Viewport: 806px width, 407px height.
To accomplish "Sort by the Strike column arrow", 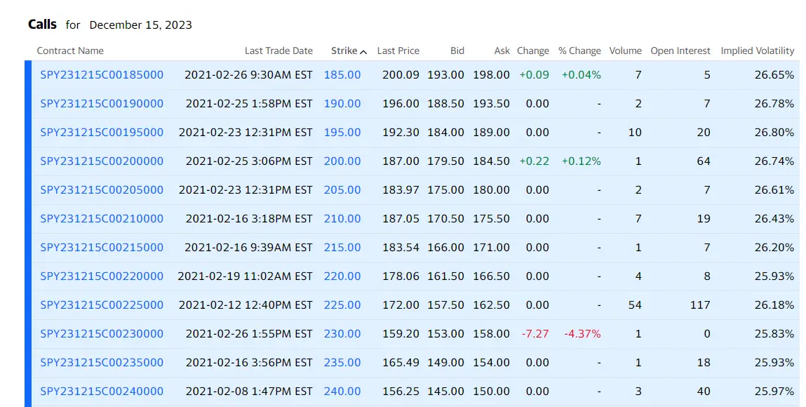I will (x=363, y=51).
